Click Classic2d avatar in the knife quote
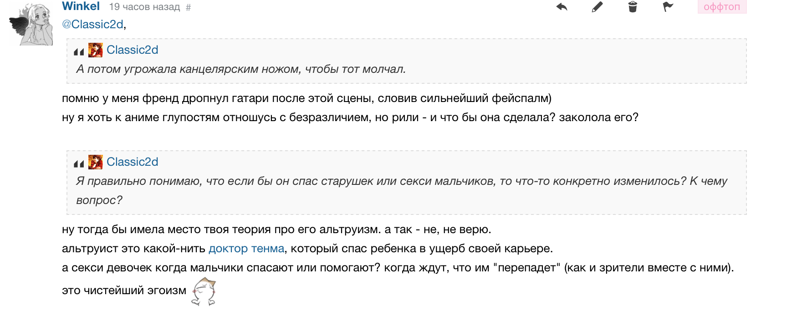 coord(95,50)
